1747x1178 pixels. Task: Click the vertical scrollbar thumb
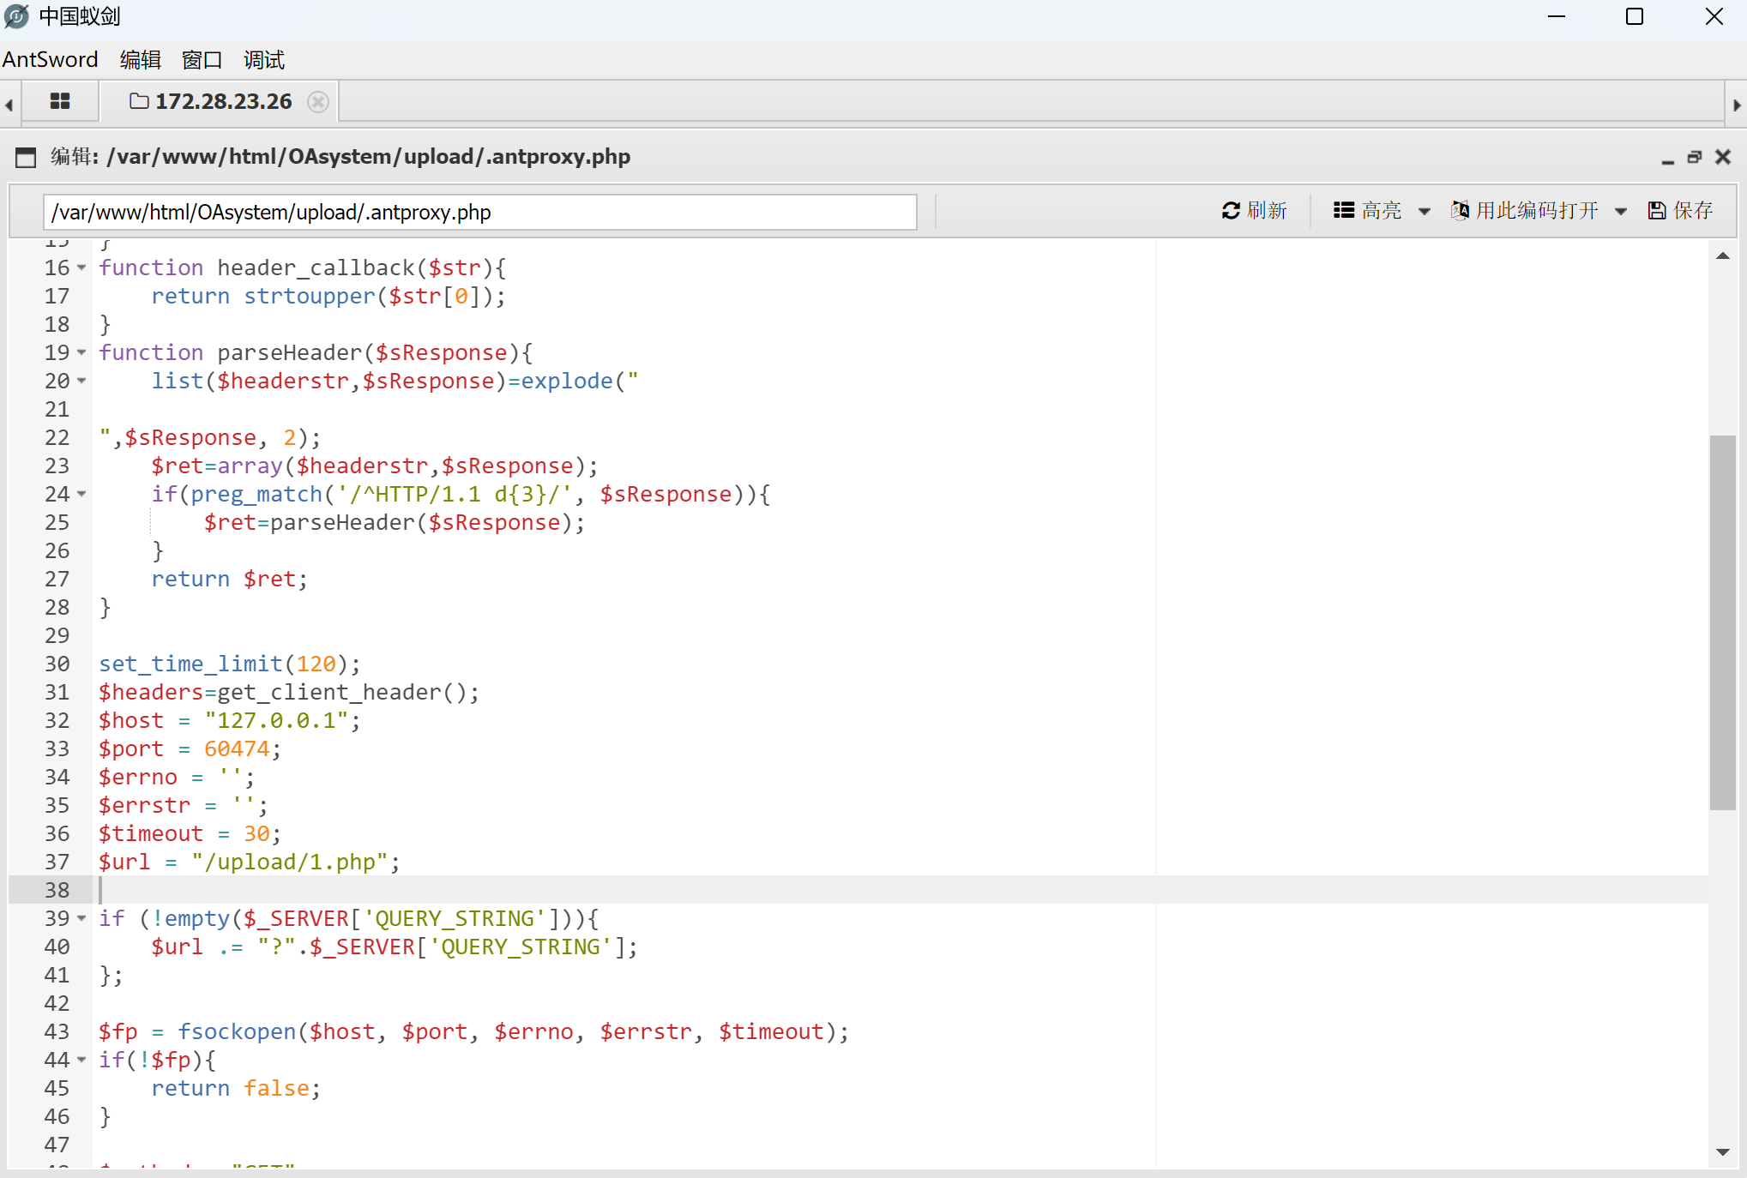[1722, 622]
